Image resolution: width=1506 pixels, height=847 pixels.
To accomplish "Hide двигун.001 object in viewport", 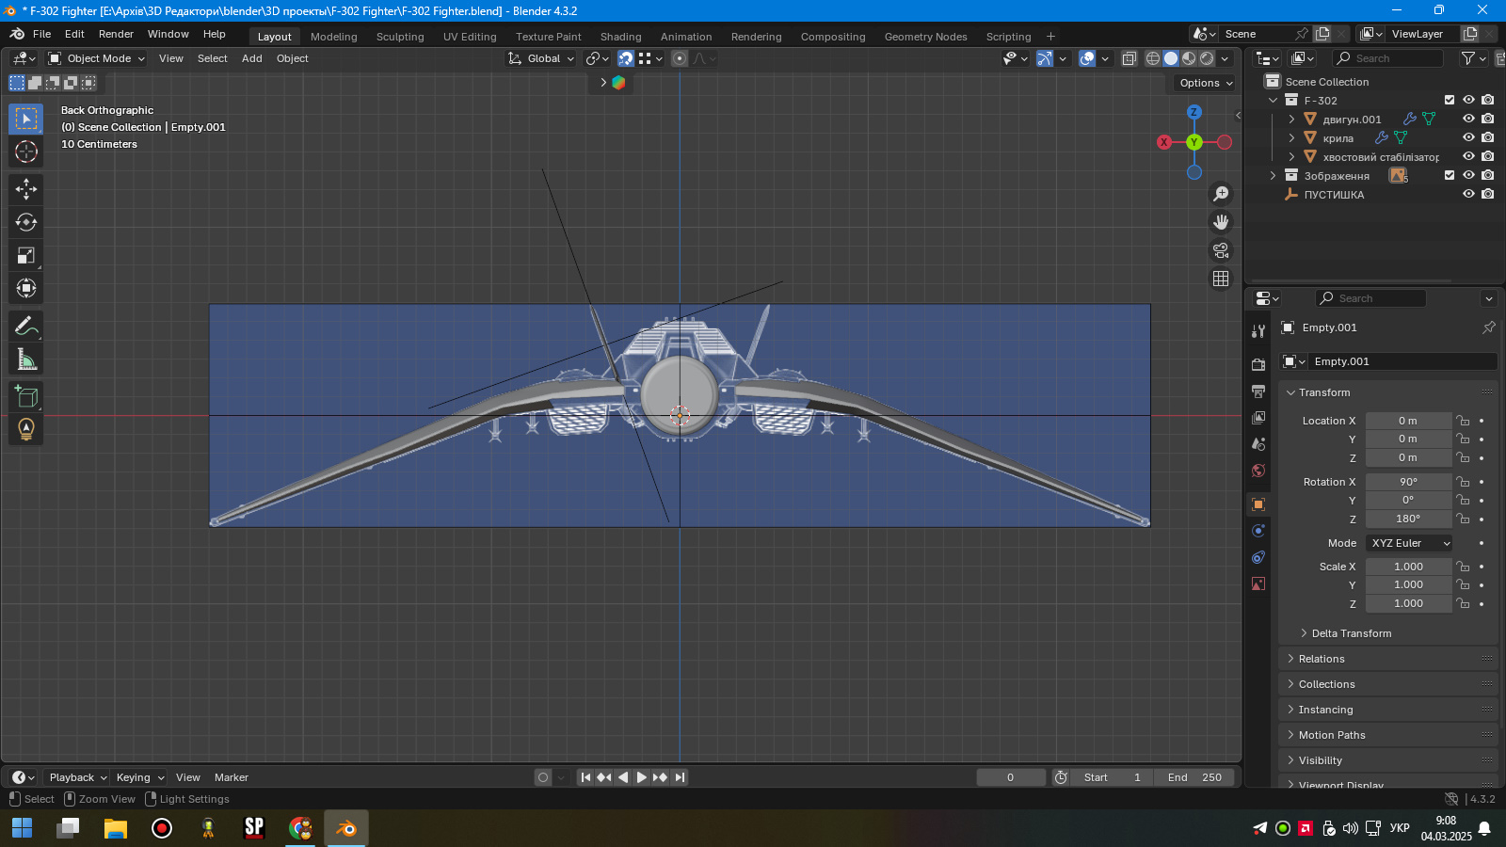I will click(x=1468, y=120).
